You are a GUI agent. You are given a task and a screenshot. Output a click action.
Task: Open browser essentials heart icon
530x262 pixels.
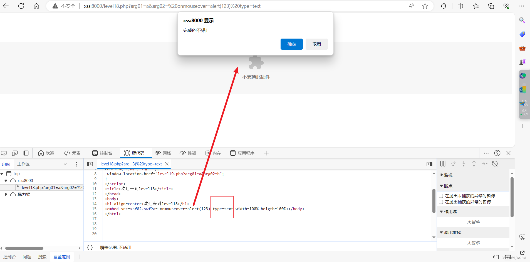(506, 6)
